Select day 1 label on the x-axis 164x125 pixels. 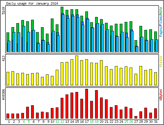(x=9, y=122)
